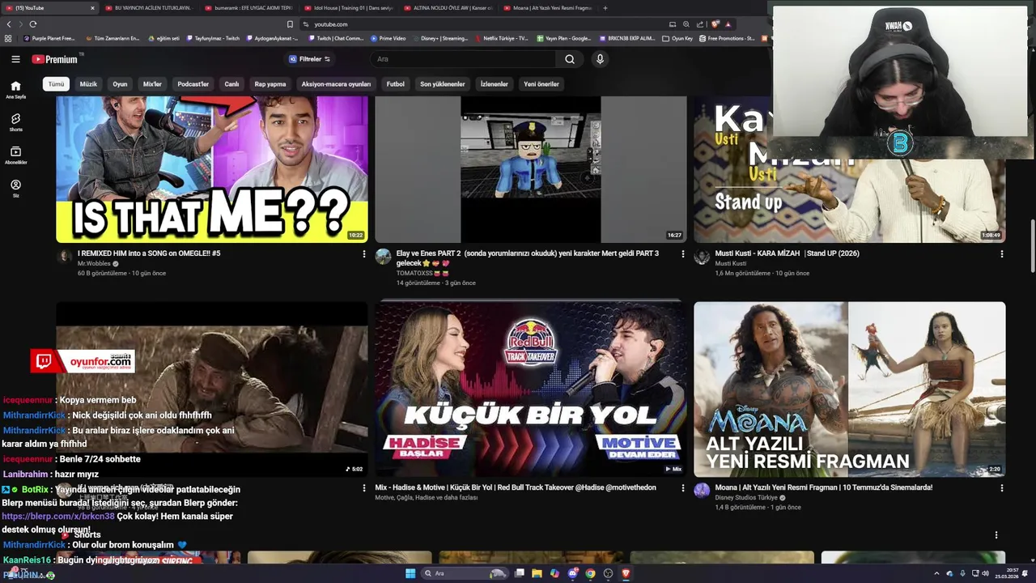Play the Roblox police character video thumbnail

pyautogui.click(x=530, y=169)
